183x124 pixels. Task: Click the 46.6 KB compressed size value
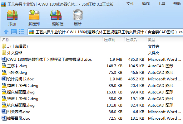tap(137, 72)
